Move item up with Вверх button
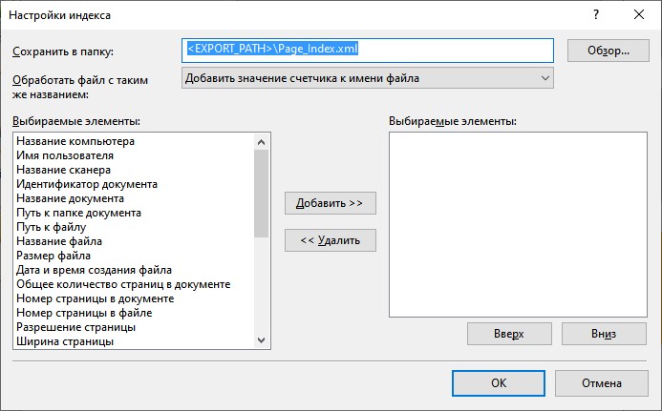The image size is (662, 411). (509, 334)
